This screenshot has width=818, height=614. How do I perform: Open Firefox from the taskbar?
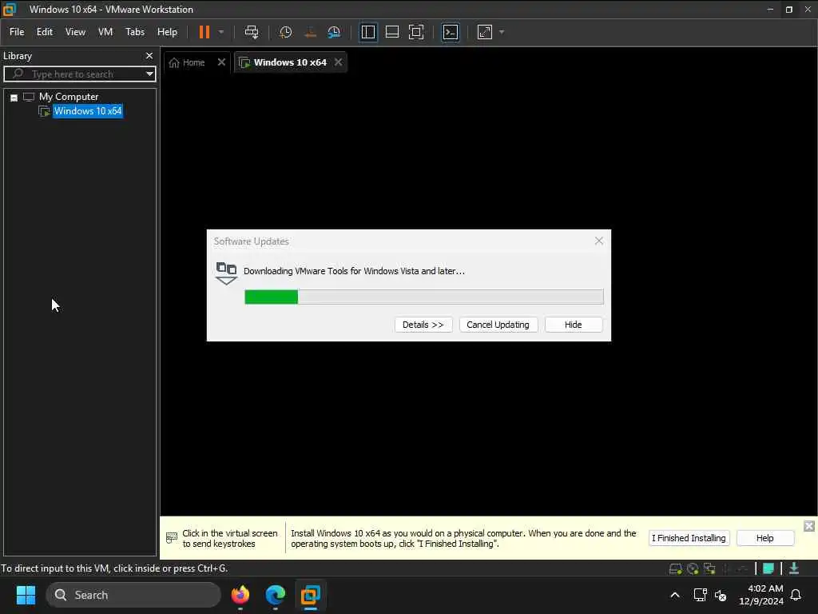pyautogui.click(x=240, y=595)
